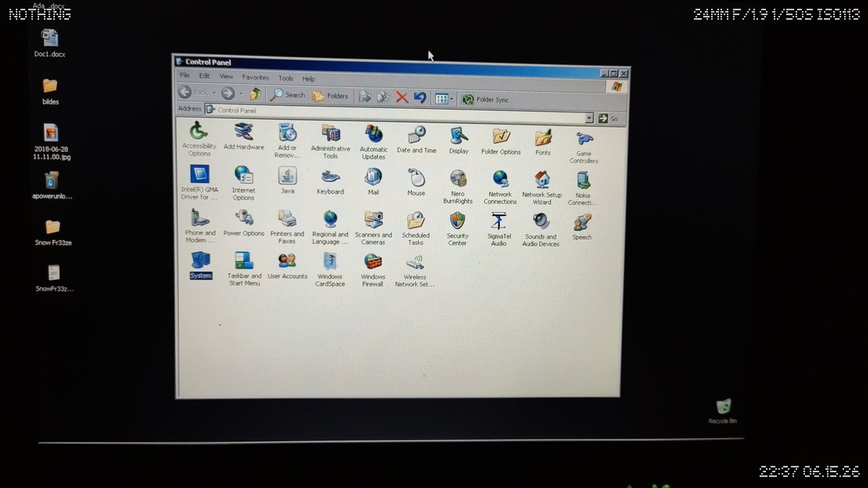Open Accessibility Options applet
Image resolution: width=868 pixels, height=488 pixels.
(199, 140)
